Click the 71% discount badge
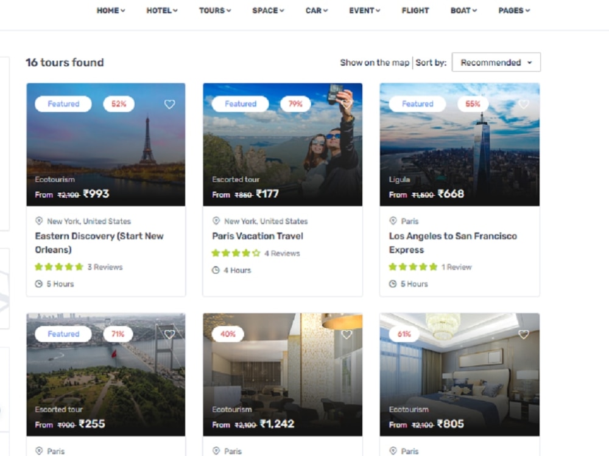The width and height of the screenshot is (609, 456). click(118, 334)
